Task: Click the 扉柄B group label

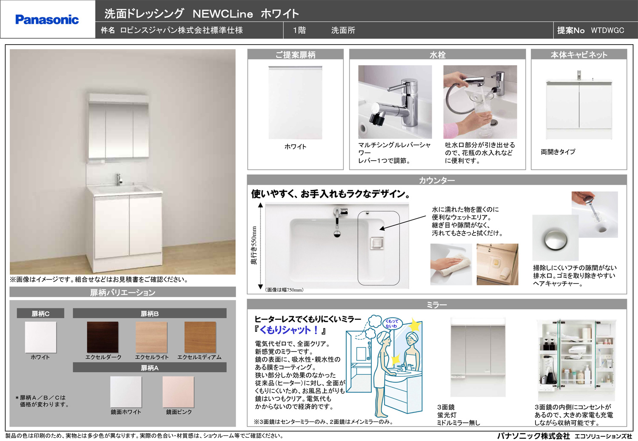Action: click(150, 314)
